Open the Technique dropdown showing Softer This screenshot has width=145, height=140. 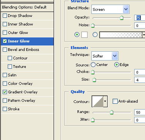click(x=105, y=56)
